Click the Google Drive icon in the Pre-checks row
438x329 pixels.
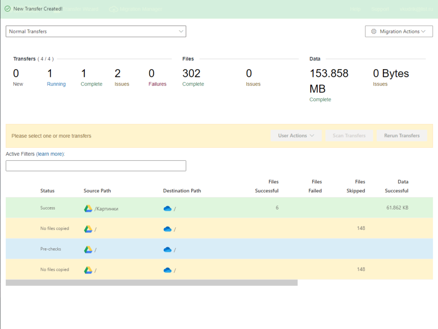(88, 250)
